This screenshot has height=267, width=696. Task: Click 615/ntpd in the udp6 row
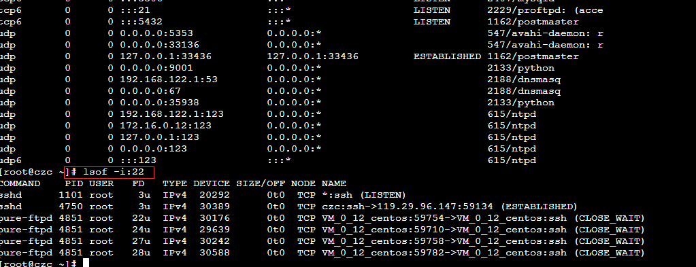point(512,160)
